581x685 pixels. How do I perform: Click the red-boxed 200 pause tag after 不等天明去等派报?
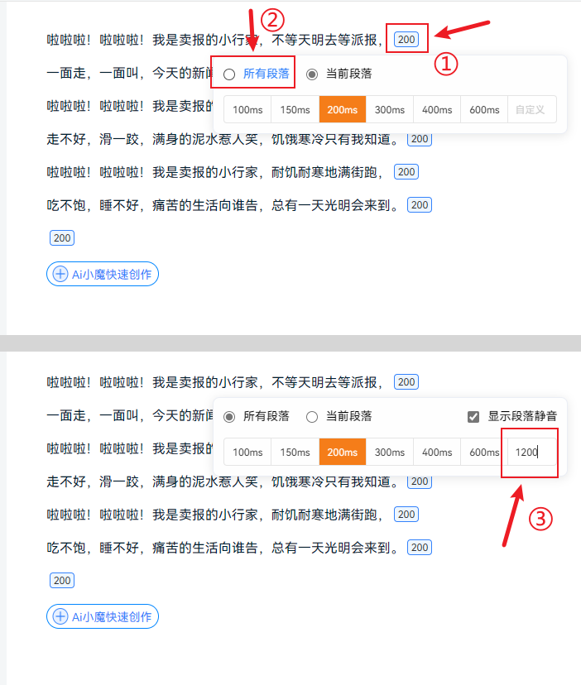pyautogui.click(x=406, y=39)
